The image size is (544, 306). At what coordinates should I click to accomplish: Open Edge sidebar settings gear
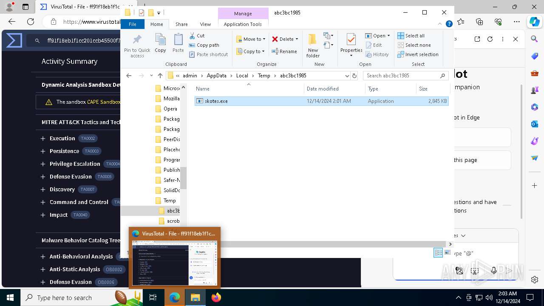(x=535, y=279)
